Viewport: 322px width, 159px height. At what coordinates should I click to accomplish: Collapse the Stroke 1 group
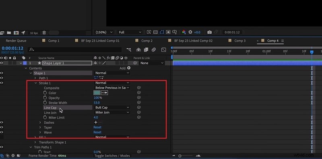coord(35,83)
